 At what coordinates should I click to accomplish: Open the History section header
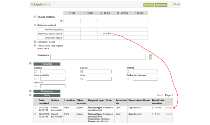(47, 96)
